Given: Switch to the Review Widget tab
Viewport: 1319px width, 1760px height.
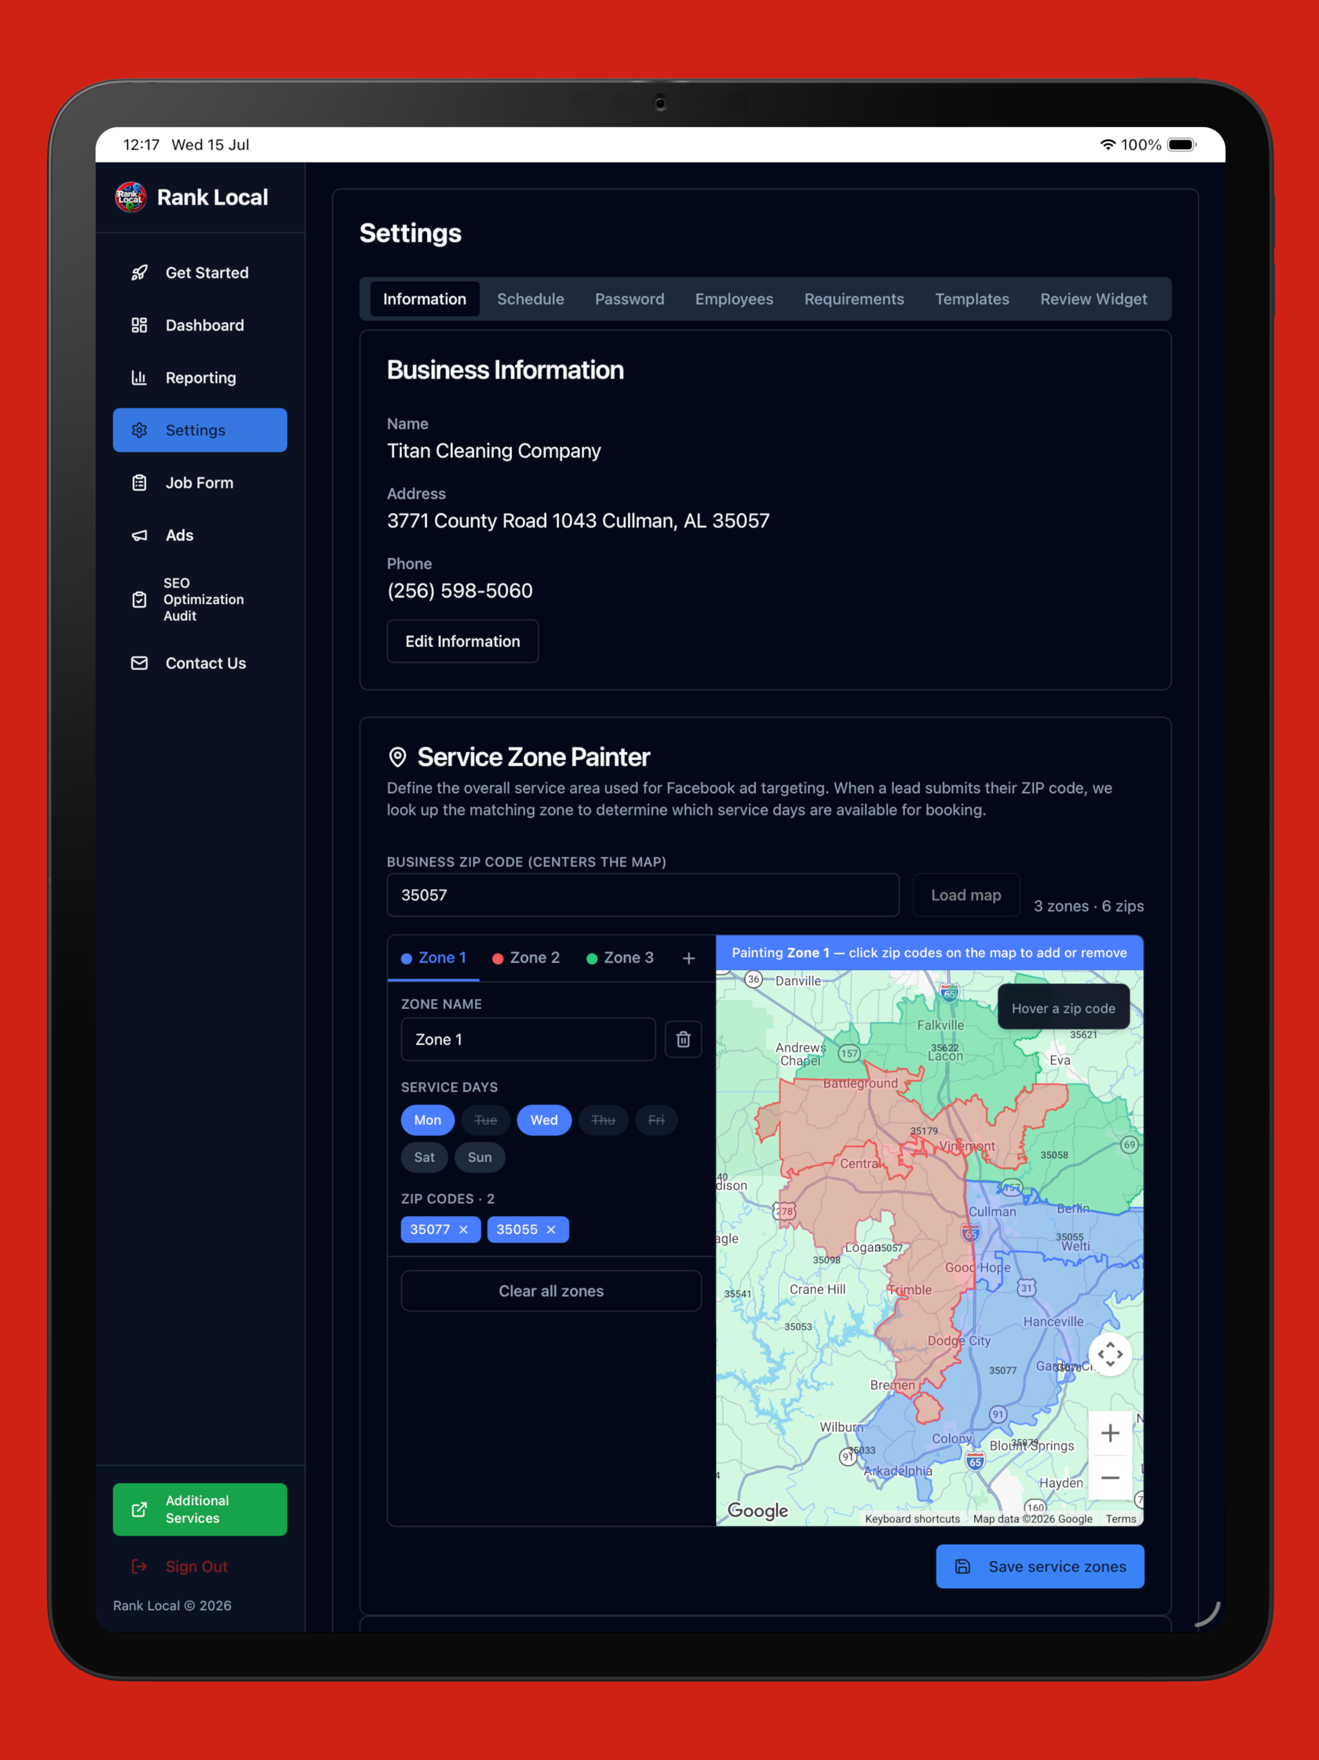Looking at the screenshot, I should click(1093, 299).
